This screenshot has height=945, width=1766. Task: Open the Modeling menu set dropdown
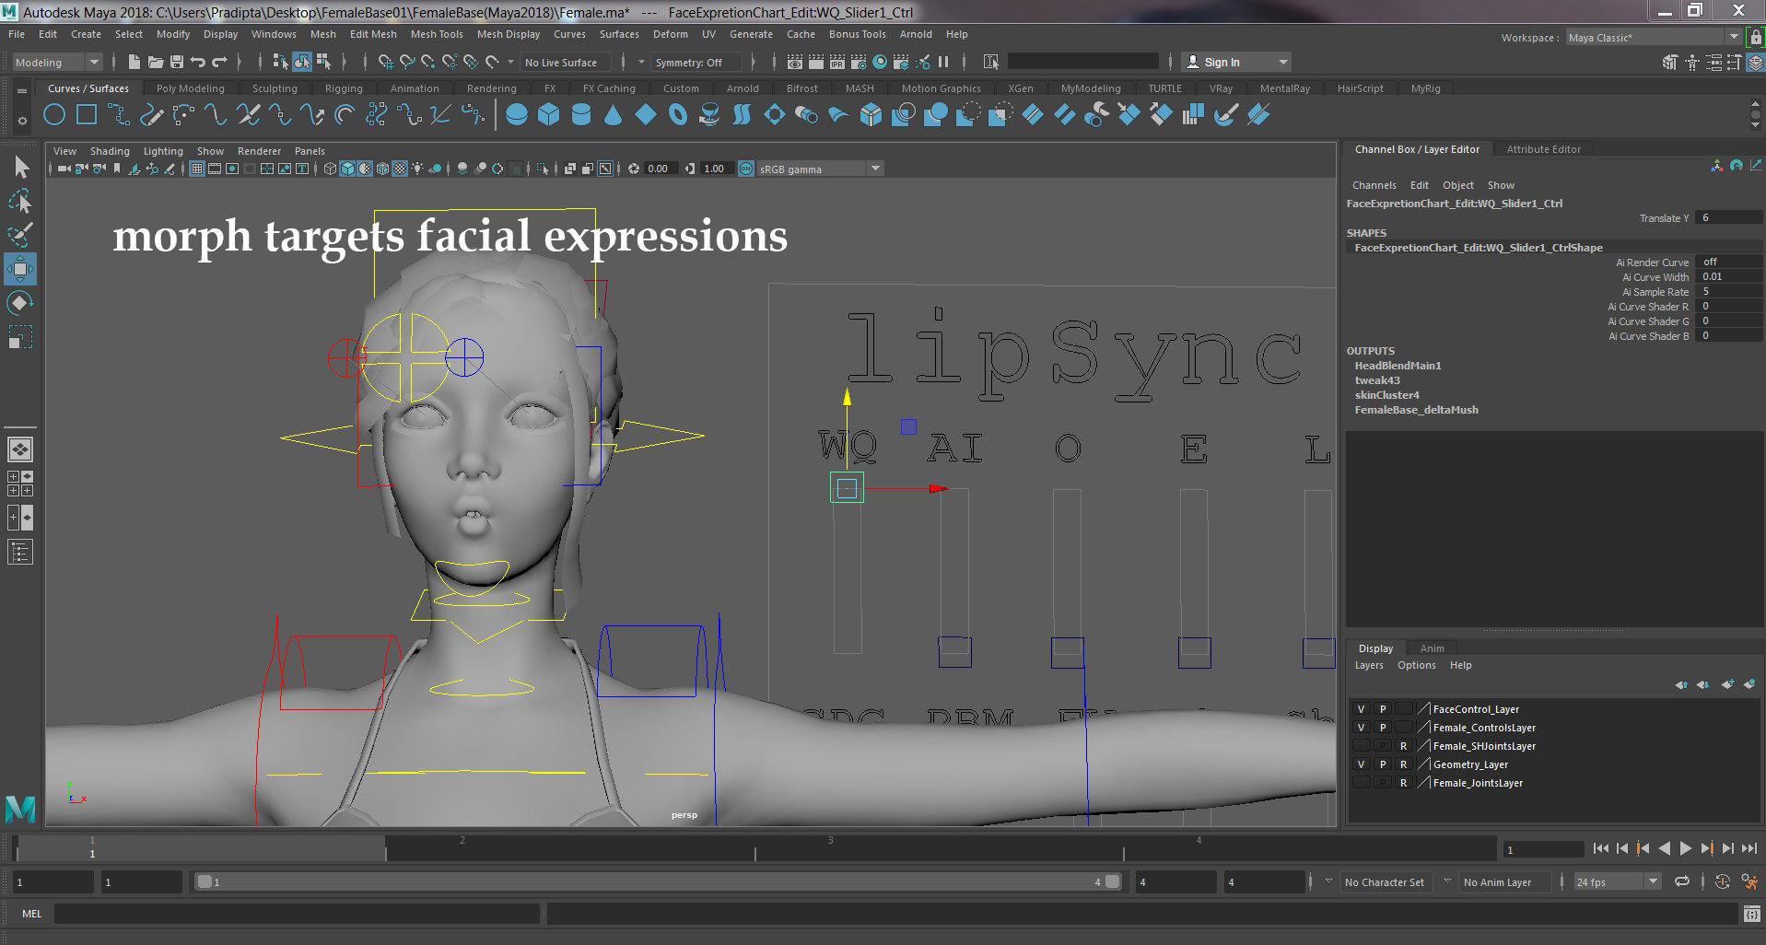point(56,62)
